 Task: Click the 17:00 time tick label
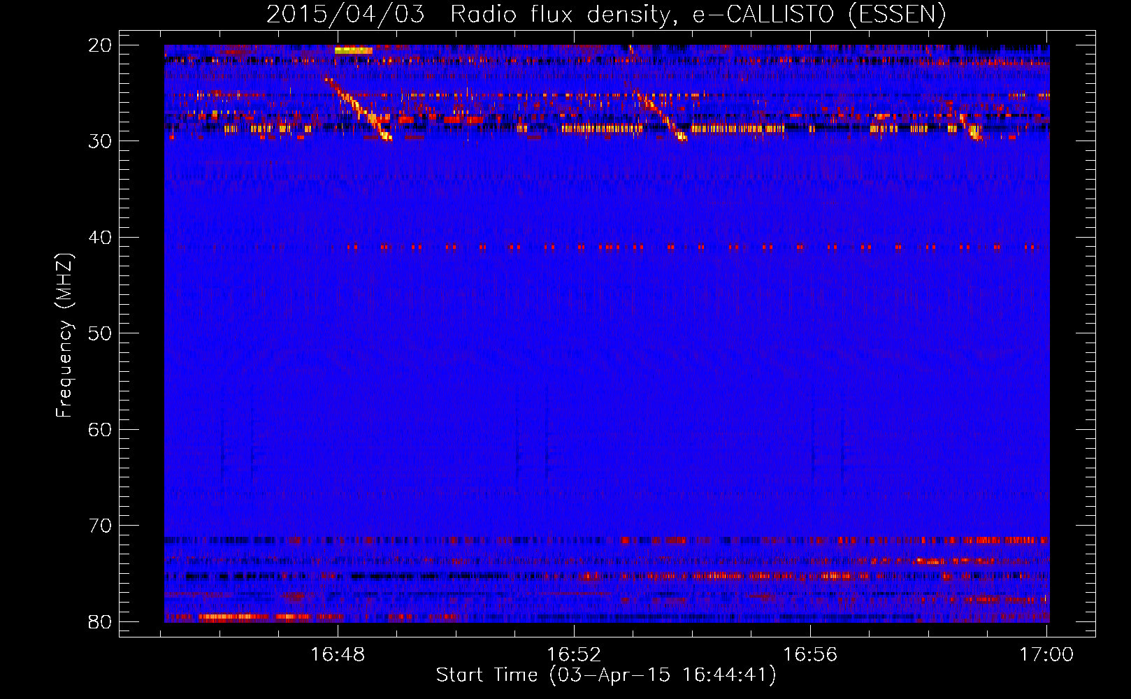pos(1046,654)
